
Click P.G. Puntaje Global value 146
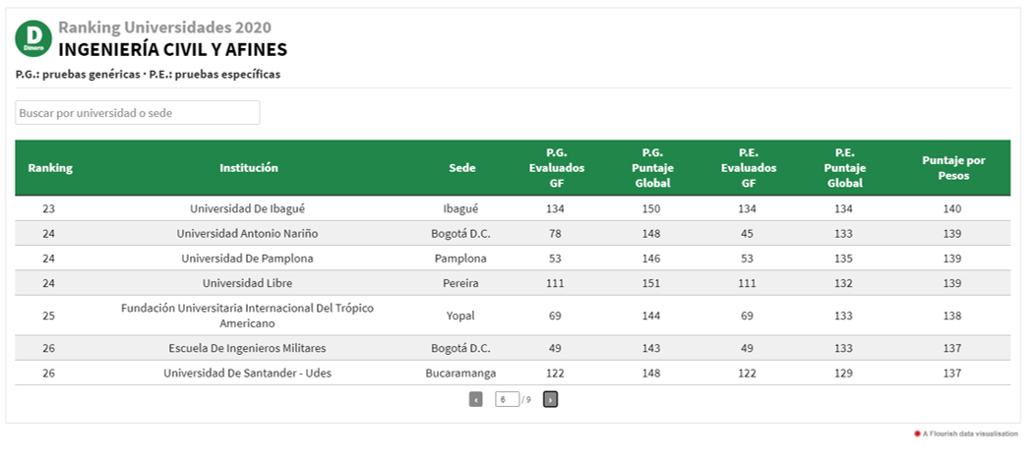pos(651,259)
